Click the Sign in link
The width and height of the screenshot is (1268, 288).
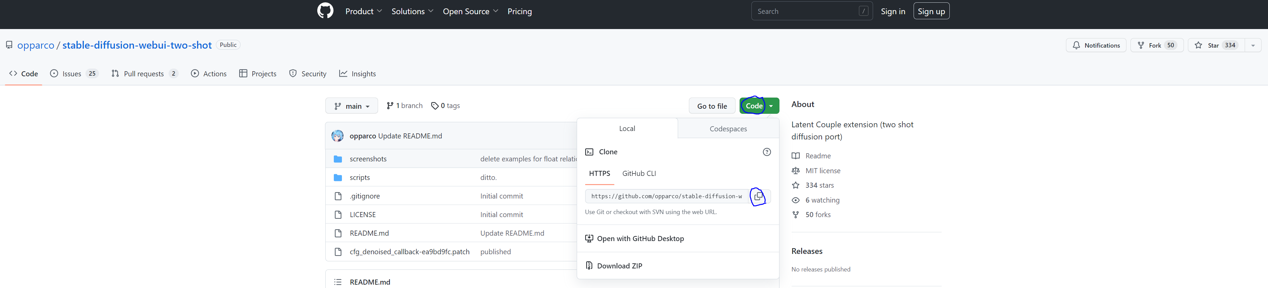pos(893,11)
